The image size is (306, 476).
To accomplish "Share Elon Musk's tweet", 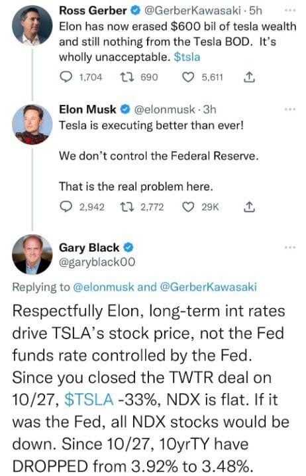I will 249,206.
